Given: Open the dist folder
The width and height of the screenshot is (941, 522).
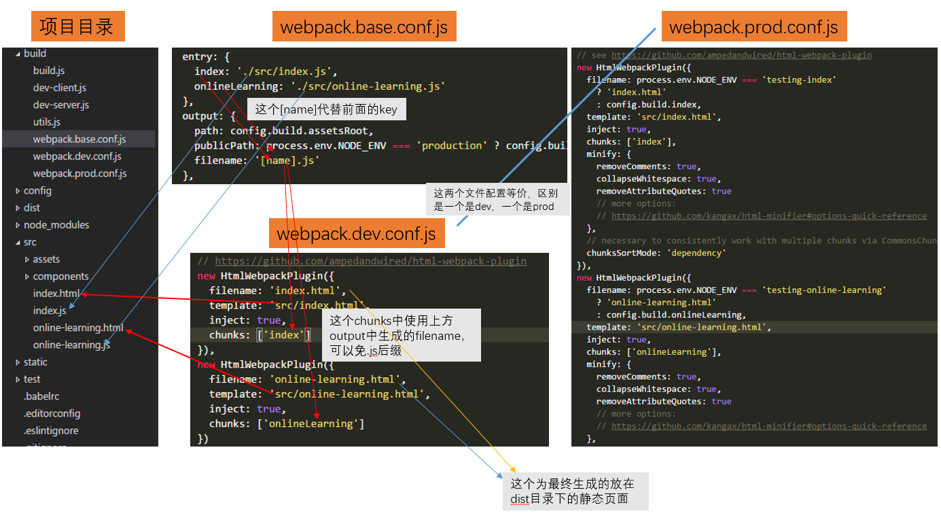Looking at the screenshot, I should tap(31, 208).
